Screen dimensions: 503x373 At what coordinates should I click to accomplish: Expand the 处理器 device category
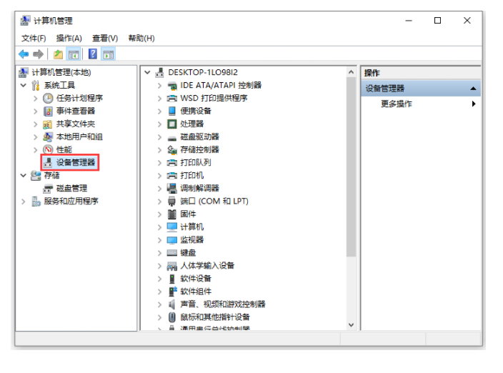coord(160,124)
